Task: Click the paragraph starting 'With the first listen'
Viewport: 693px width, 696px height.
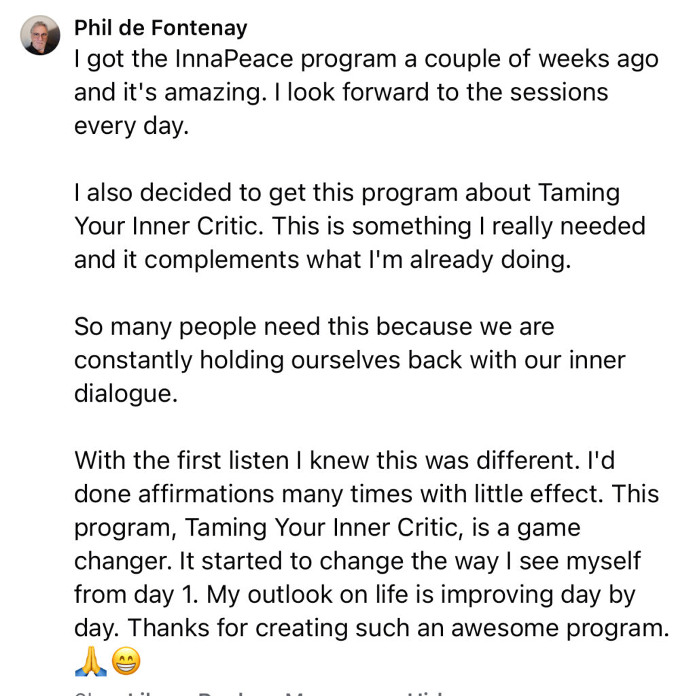Action: click(372, 544)
